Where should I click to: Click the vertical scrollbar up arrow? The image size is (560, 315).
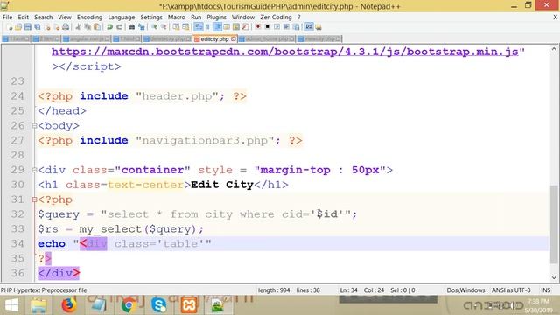pyautogui.click(x=554, y=49)
